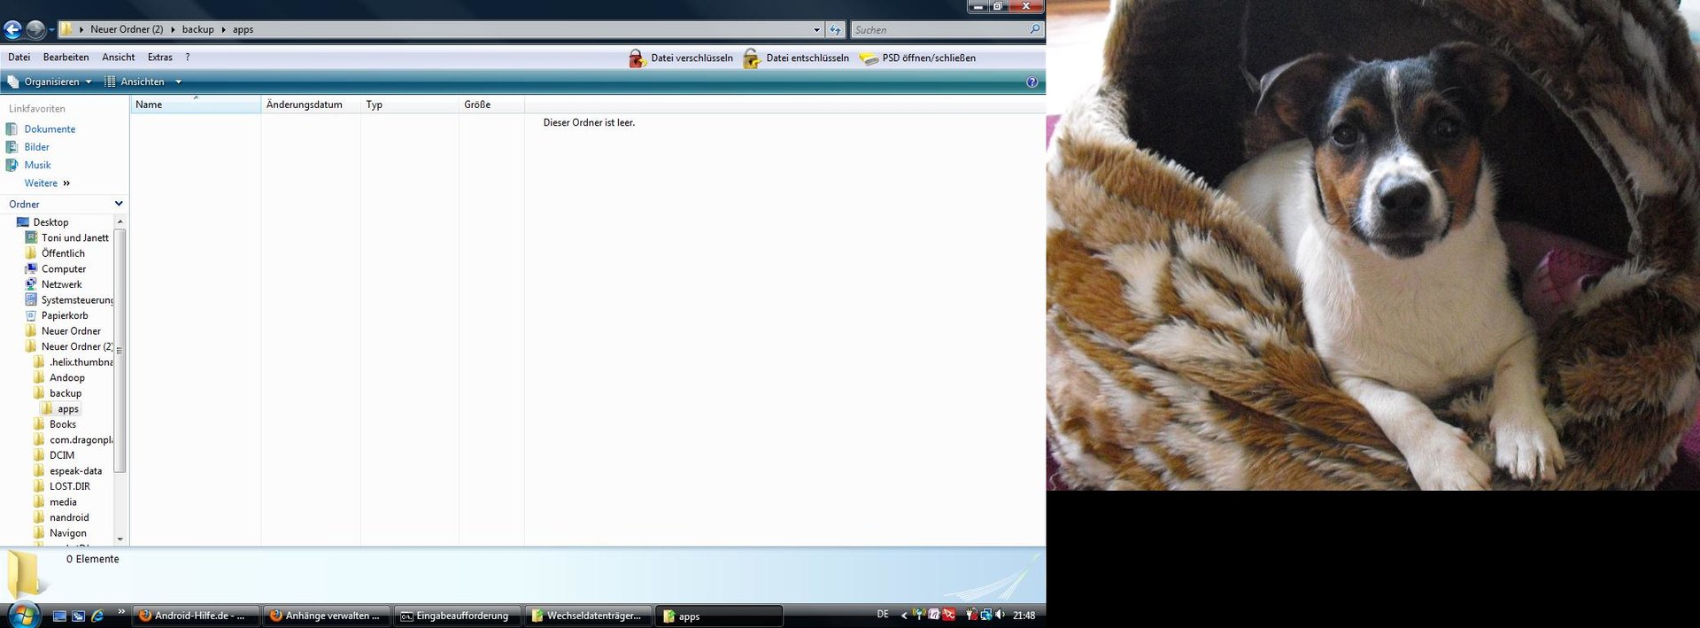
Task: Select 'Neuer Ordner (2)' in the address path
Action: 127,29
